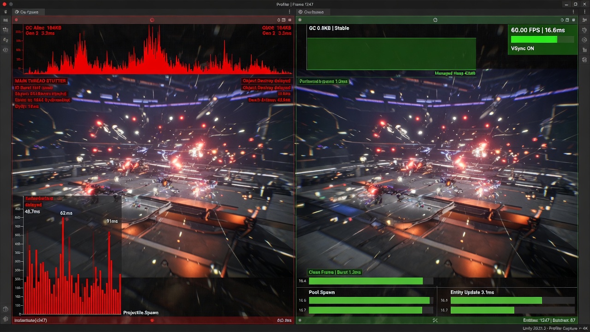The image size is (590, 332).
Task: Click the 'MAIN THREAD STUTTER' warning label
Action: click(41, 81)
